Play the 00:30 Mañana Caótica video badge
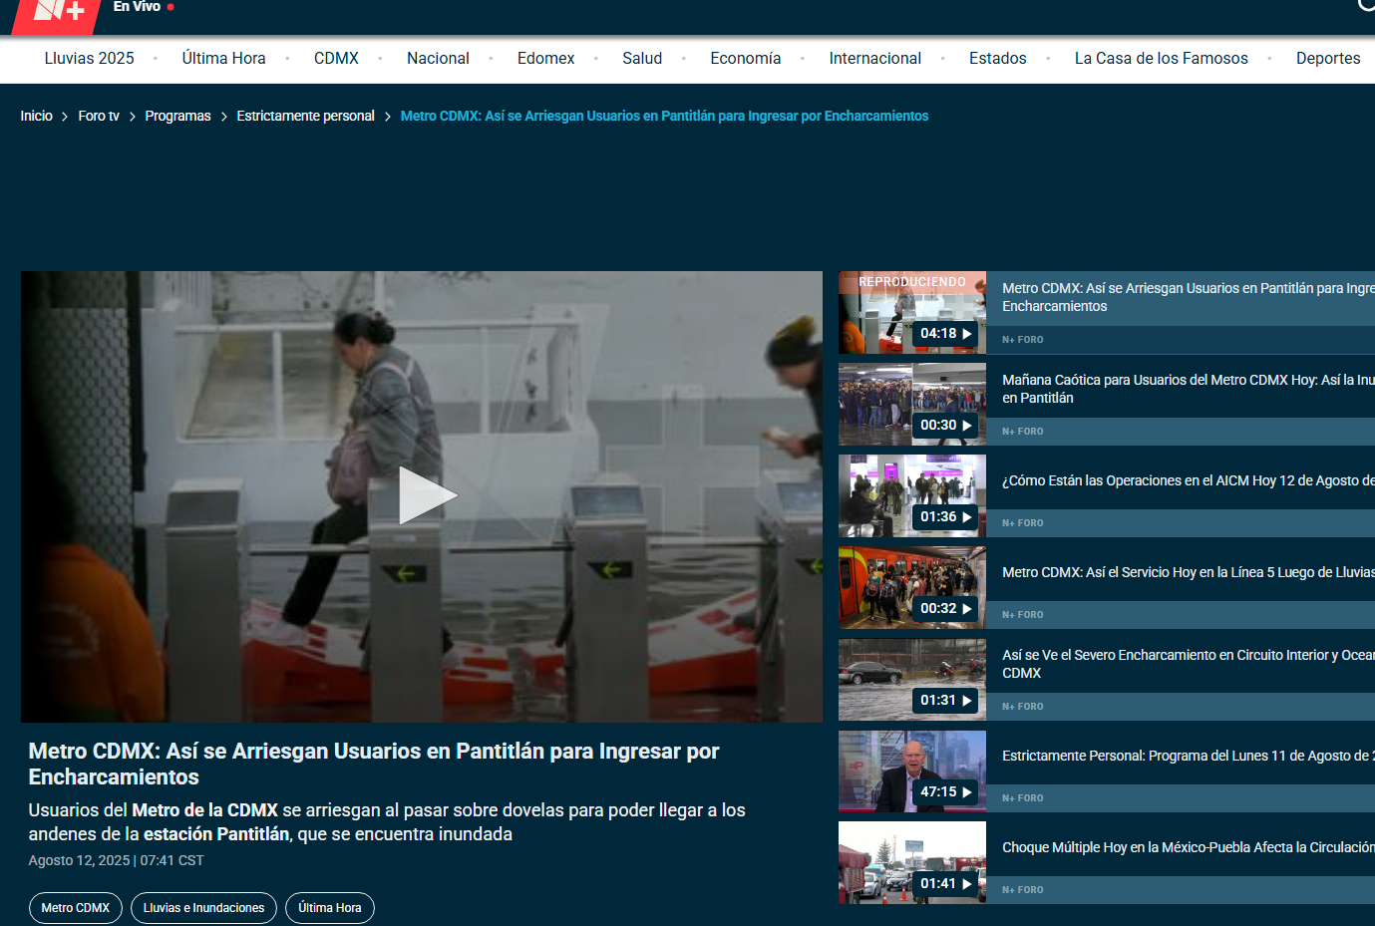 tap(944, 426)
